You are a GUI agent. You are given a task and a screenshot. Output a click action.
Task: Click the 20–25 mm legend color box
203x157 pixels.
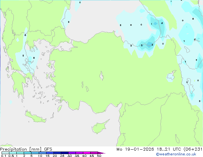pos(57,153)
